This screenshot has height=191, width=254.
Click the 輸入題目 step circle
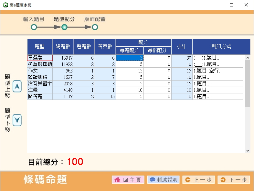tap(34, 27)
